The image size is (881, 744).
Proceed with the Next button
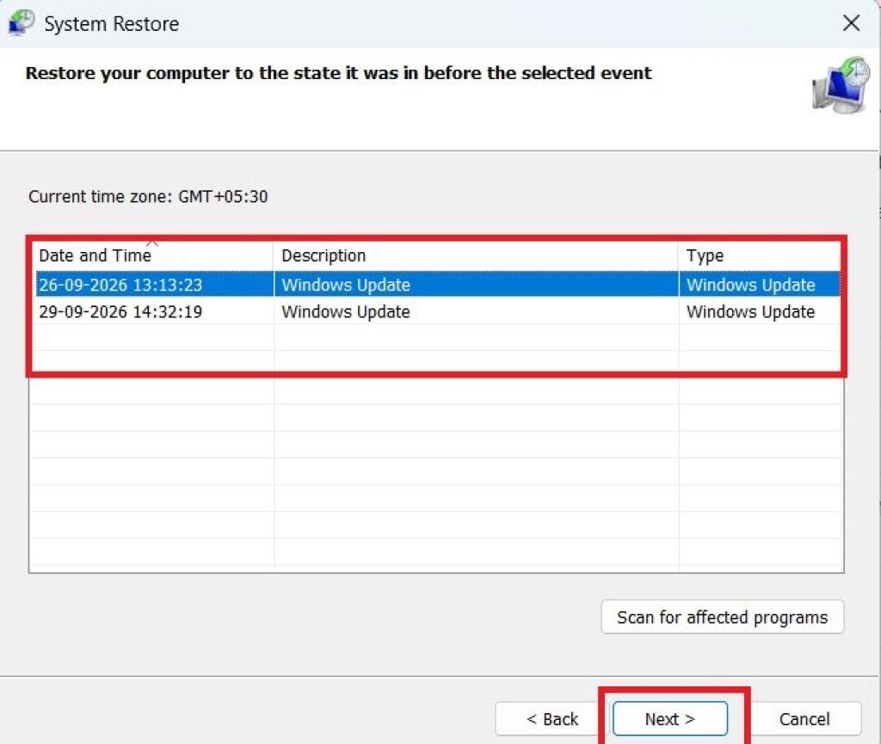[669, 719]
